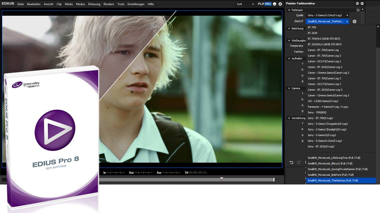Screen dimensions: 380x213
Task: Choose Panasonic V-Gamut/V-Log option
Action: (x=328, y=107)
